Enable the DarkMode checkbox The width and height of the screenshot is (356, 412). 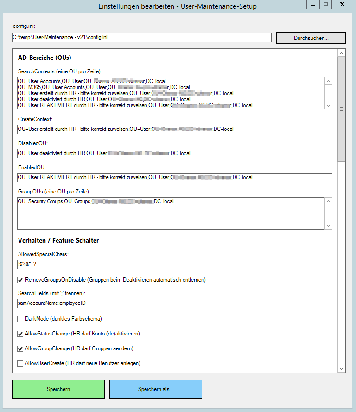tap(20, 319)
